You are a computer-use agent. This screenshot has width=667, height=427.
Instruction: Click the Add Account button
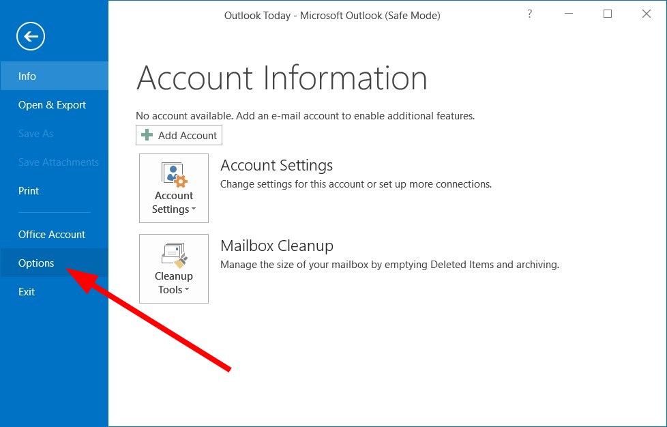[x=179, y=134]
